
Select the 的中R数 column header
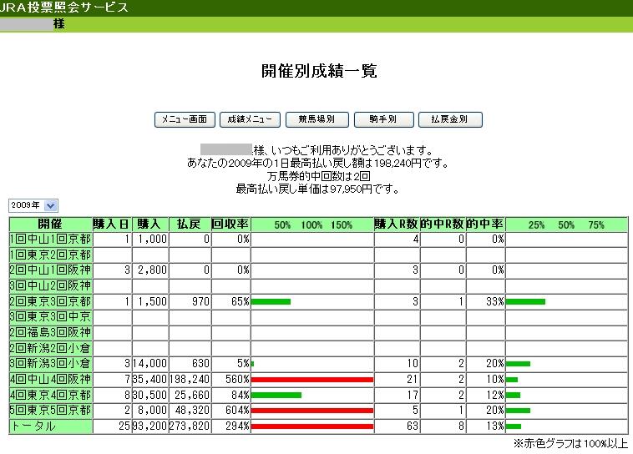(443, 224)
